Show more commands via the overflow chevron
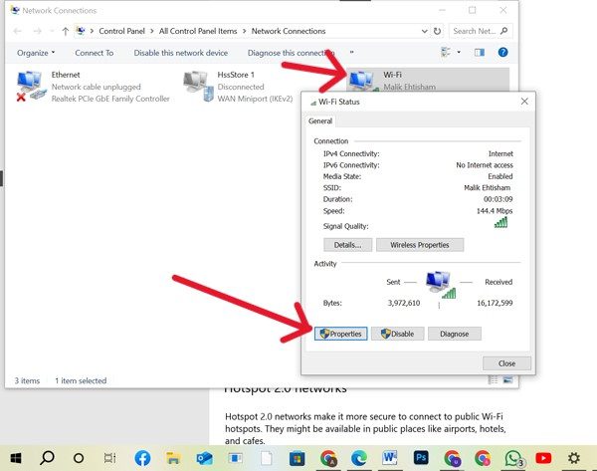The height and width of the screenshot is (471, 597). pos(352,52)
